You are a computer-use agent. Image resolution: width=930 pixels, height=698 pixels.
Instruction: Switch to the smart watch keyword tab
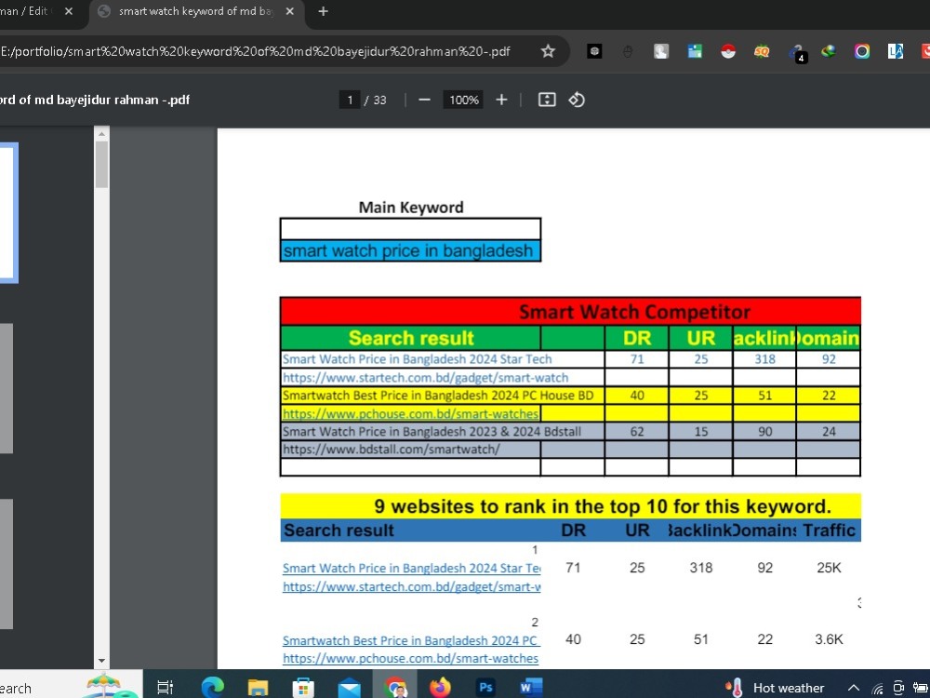click(x=196, y=11)
